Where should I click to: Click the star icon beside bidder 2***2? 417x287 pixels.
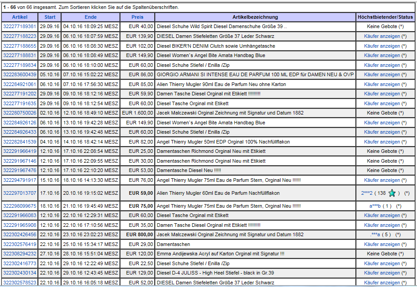(392, 193)
